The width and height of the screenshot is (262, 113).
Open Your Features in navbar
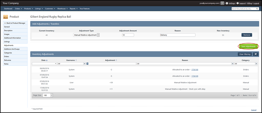(x=85, y=9)
